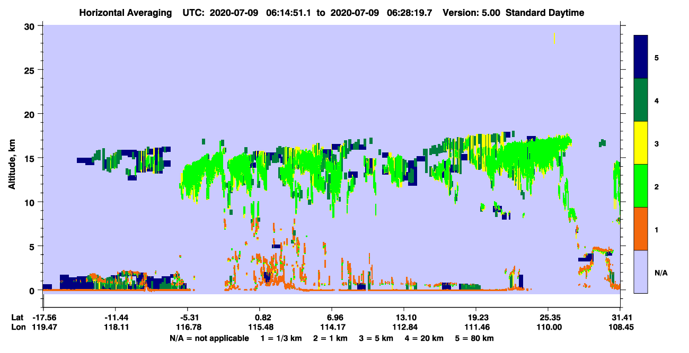Screen dimensions: 689x353
Task: Click the end time "06:28:19.7"
Action: (410, 13)
